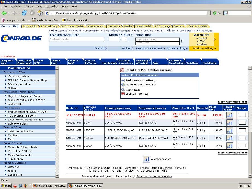The height and width of the screenshot is (189, 252).
Task: Open the mehrsprachig - Ver. 1.0 manual
Action: click(x=140, y=85)
